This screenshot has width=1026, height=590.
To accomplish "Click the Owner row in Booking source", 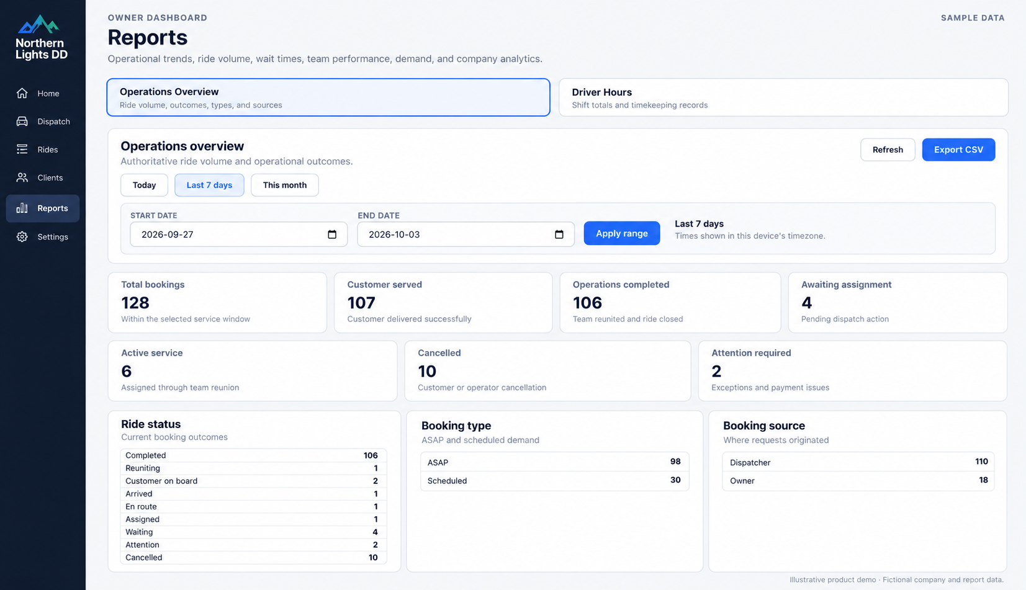I will (858, 481).
